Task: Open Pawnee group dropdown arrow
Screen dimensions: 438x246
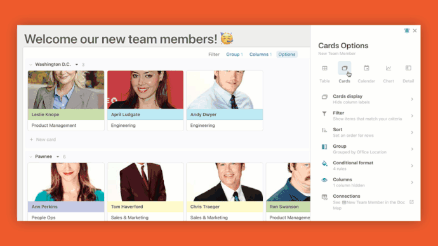Action: tap(58, 157)
